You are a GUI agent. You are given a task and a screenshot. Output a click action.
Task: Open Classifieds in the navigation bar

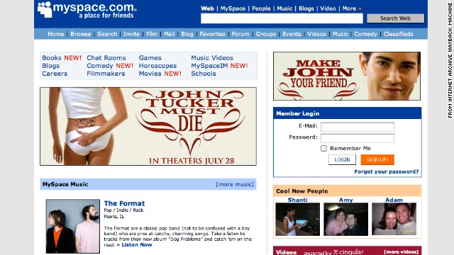coord(399,34)
